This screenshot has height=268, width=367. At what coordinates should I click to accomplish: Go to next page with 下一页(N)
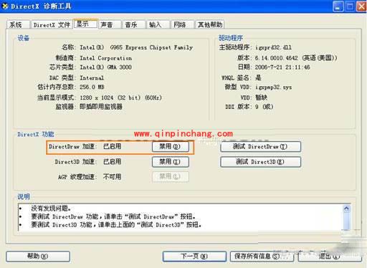click(x=194, y=257)
